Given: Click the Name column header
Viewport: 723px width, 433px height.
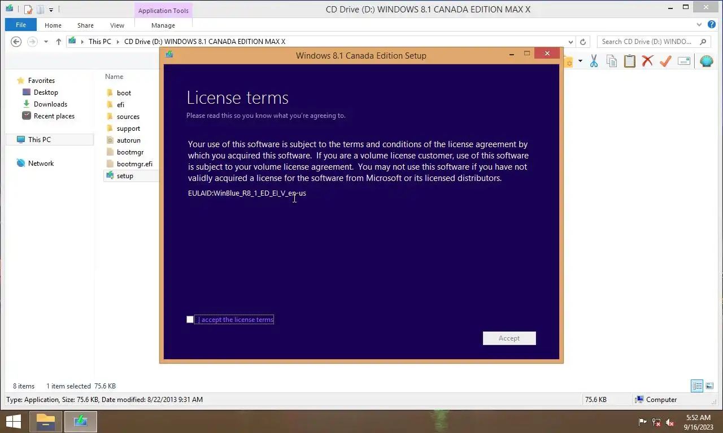Looking at the screenshot, I should (114, 77).
